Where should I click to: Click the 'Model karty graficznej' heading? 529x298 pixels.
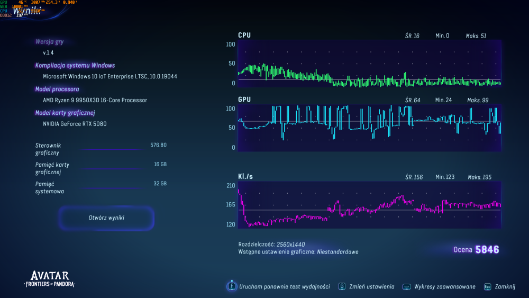65,113
